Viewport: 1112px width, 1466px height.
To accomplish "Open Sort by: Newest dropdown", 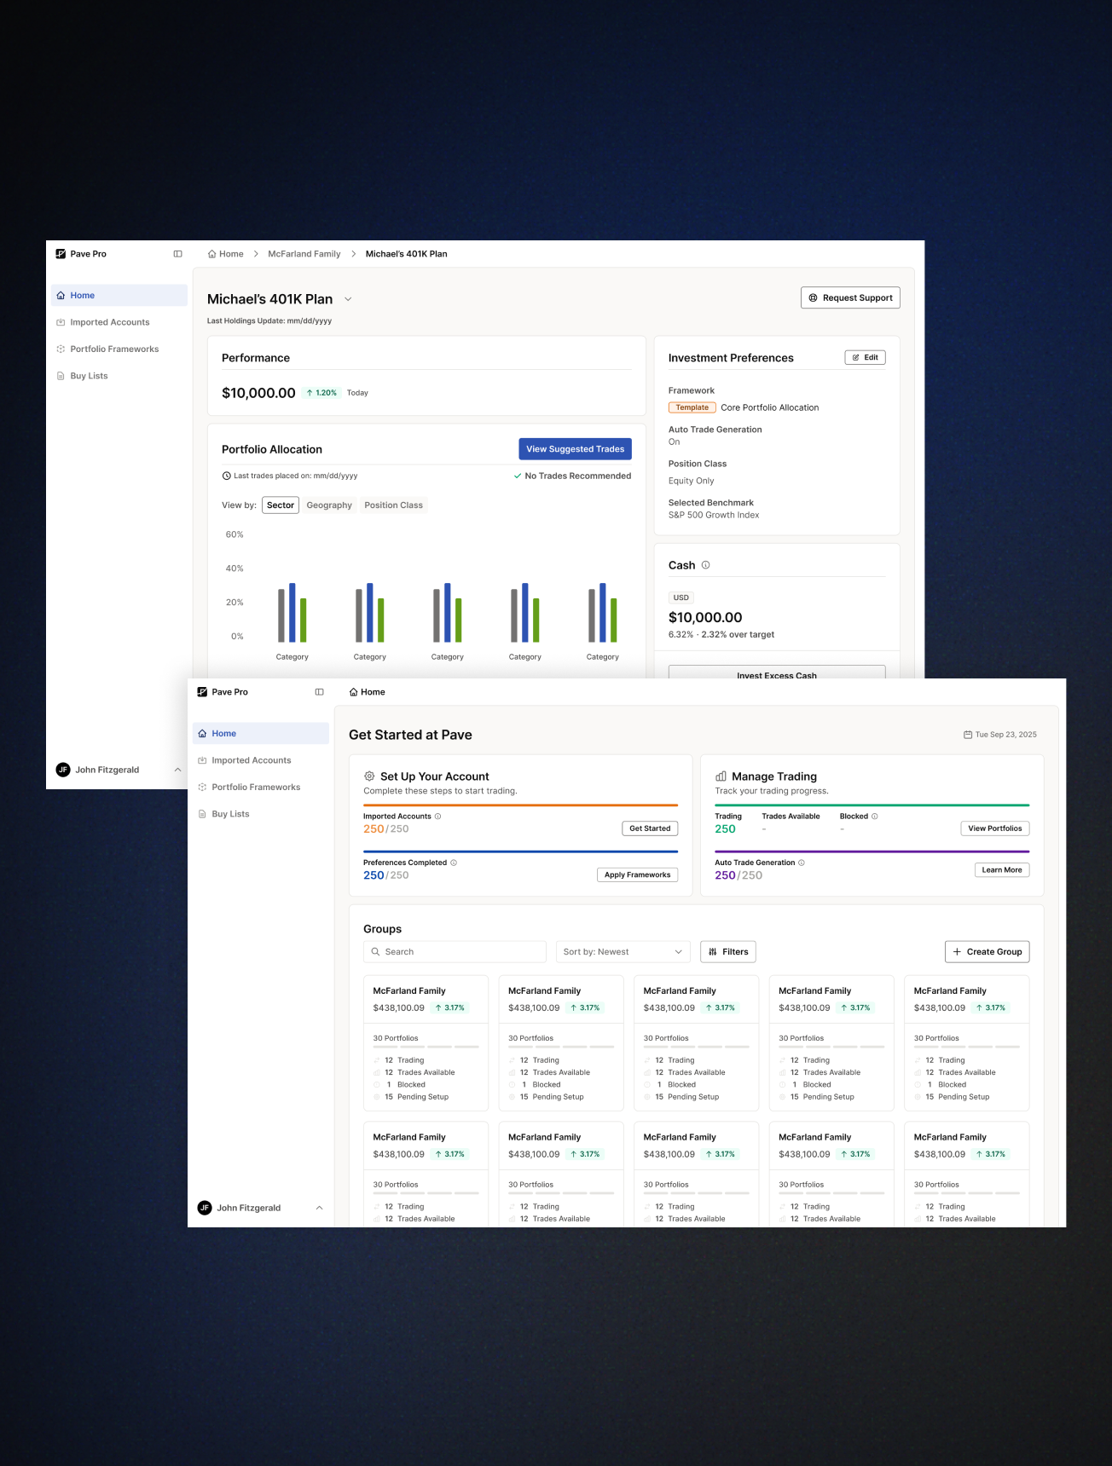I will coord(623,952).
